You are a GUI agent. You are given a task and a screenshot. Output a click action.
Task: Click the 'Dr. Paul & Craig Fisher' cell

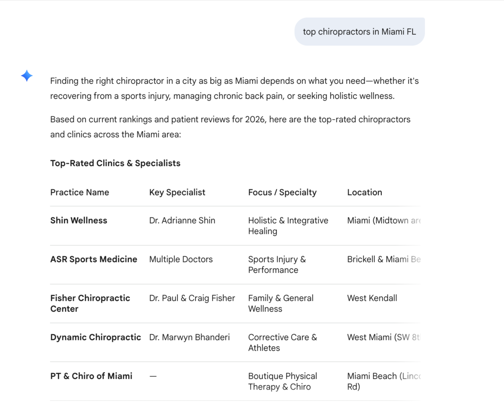click(192, 298)
